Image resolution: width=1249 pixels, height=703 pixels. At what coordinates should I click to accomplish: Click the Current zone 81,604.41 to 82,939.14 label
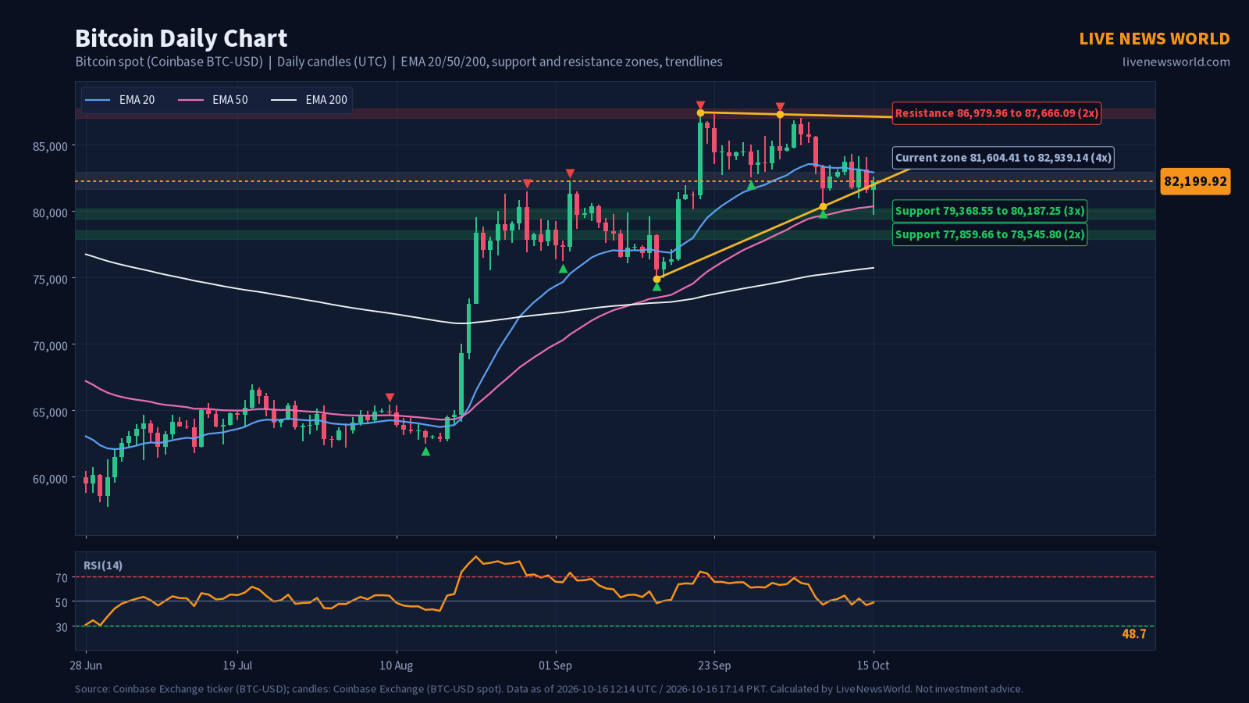(1003, 158)
